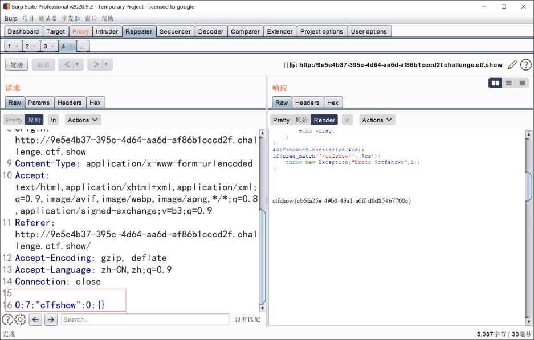Image resolution: width=534 pixels, height=340 pixels.
Task: Open the 重发器 menu
Action: click(x=71, y=18)
